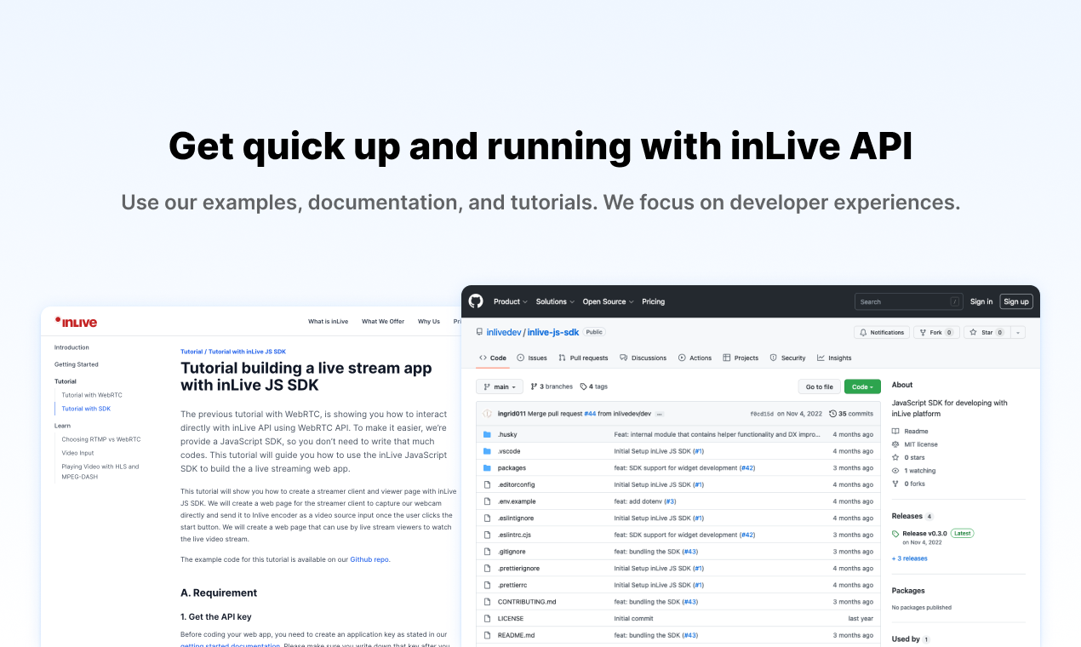Click the README.md file icon
Image resolution: width=1081 pixels, height=647 pixels.
pyautogui.click(x=487, y=635)
